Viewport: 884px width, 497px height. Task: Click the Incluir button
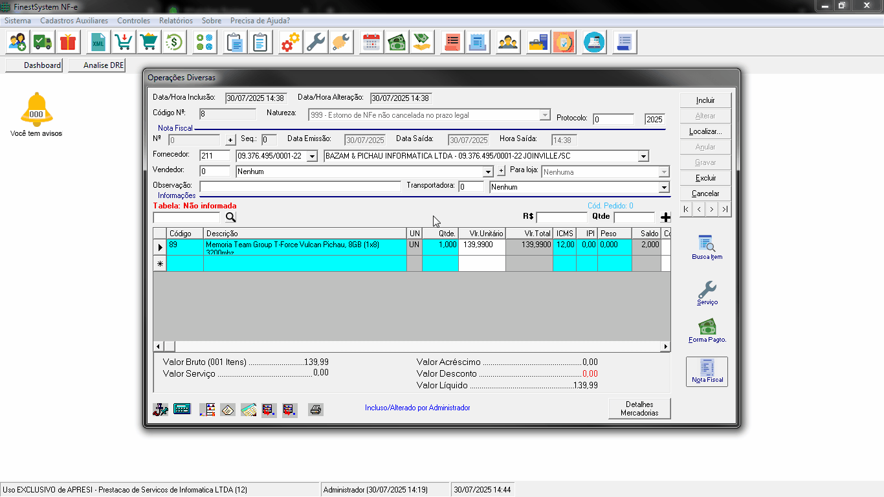tap(705, 100)
